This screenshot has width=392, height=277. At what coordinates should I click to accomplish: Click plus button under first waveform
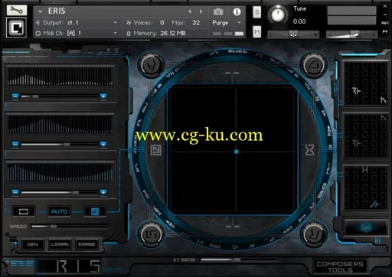click(x=103, y=96)
